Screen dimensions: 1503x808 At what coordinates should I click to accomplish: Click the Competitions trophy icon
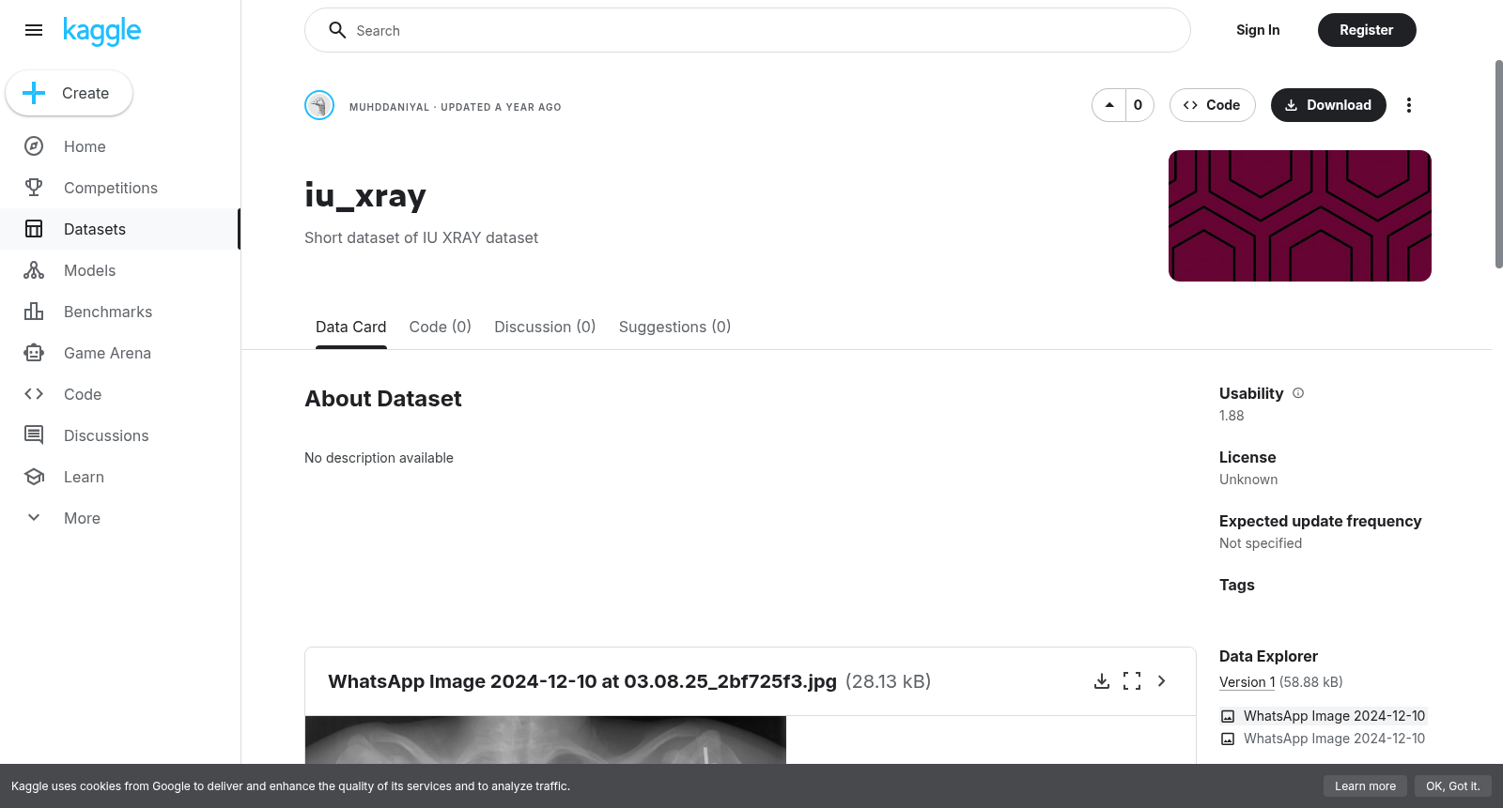click(34, 188)
